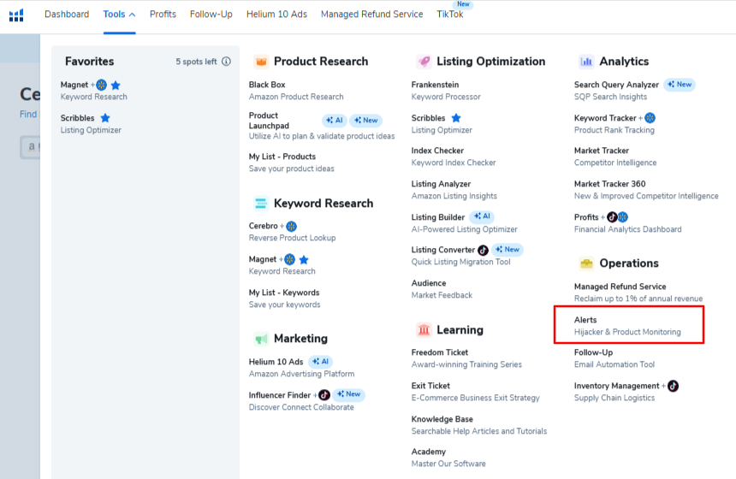Open Search Query Analyzer
The image size is (736, 479).
[616, 85]
